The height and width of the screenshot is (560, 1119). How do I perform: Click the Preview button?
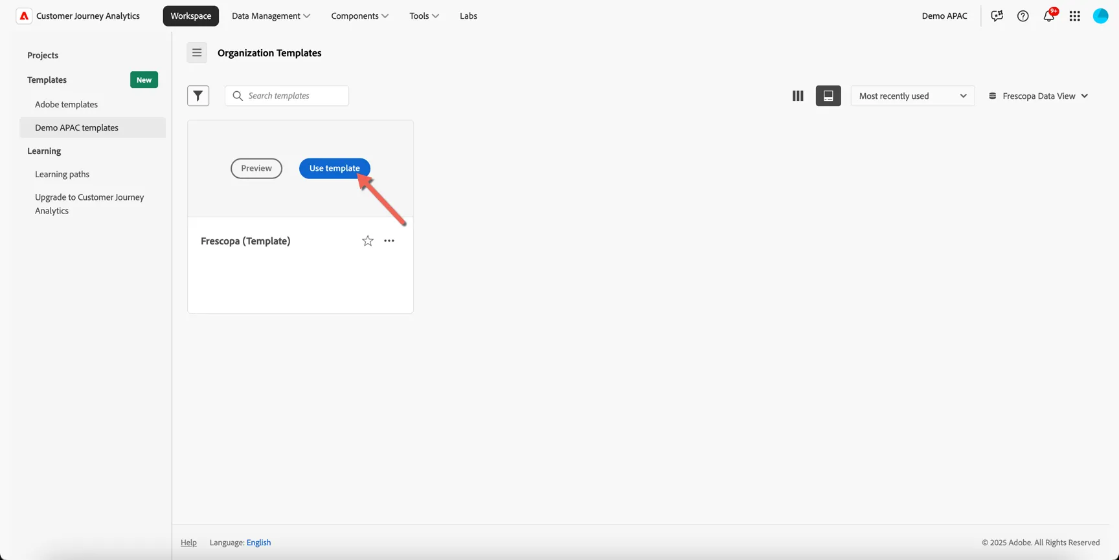click(x=256, y=168)
